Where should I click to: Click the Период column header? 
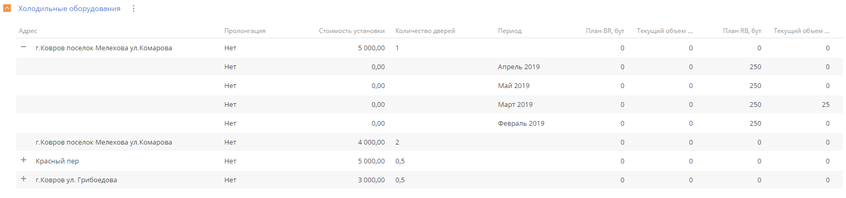pos(509,31)
